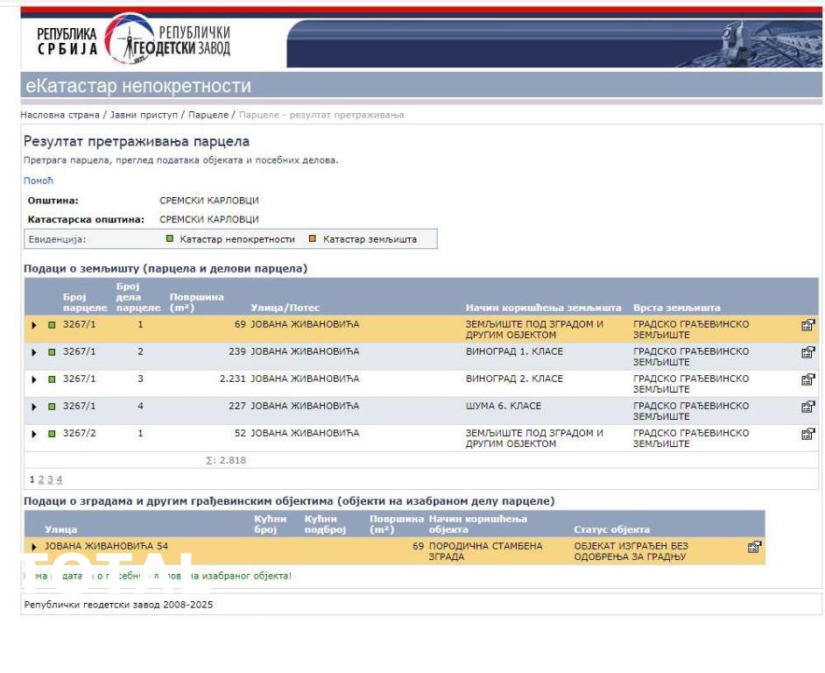Click green registry square in the 2.231 m² row
Screen dimensions: 825x673
(52, 379)
